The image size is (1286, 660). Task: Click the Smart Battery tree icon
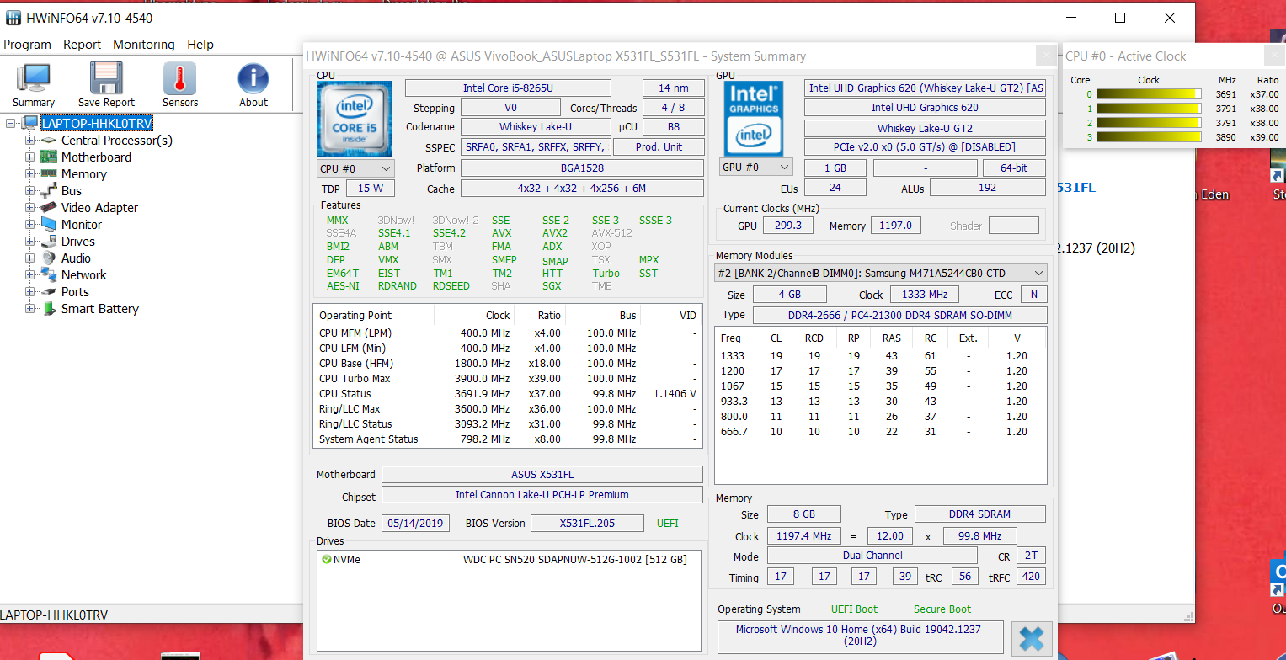(49, 309)
